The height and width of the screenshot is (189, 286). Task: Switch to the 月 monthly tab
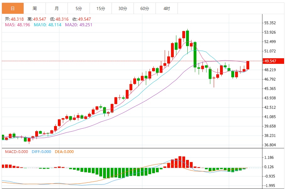(x=57, y=8)
